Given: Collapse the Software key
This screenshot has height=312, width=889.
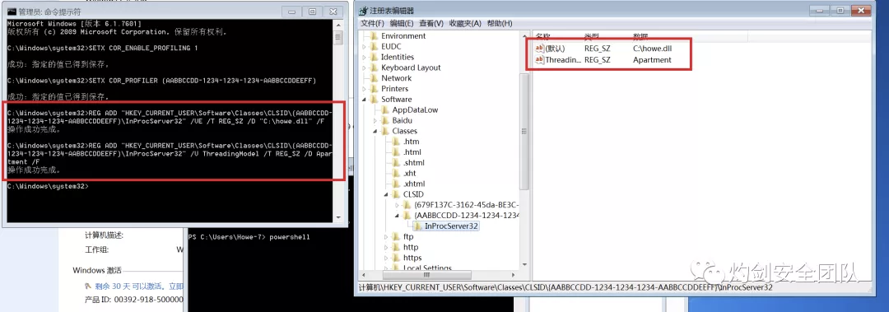Looking at the screenshot, I should pyautogui.click(x=364, y=100).
